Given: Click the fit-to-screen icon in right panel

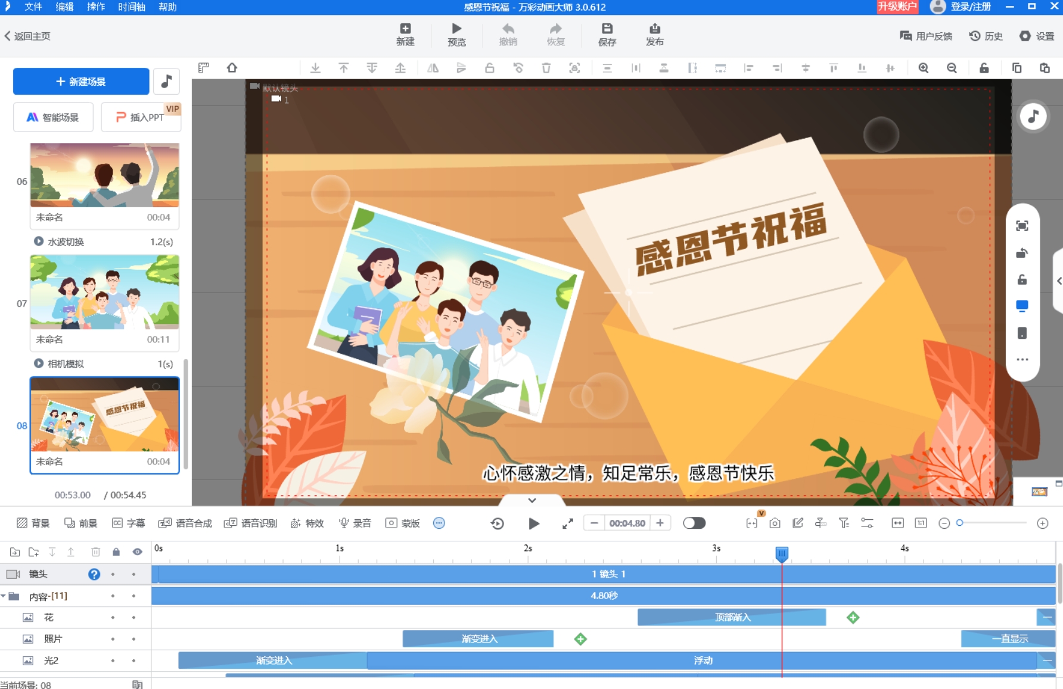Looking at the screenshot, I should pos(1022,226).
